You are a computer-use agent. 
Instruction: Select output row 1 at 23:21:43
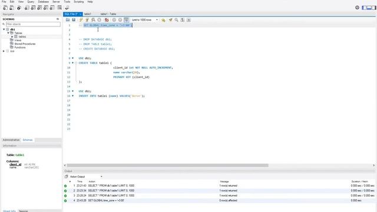(x=219, y=186)
